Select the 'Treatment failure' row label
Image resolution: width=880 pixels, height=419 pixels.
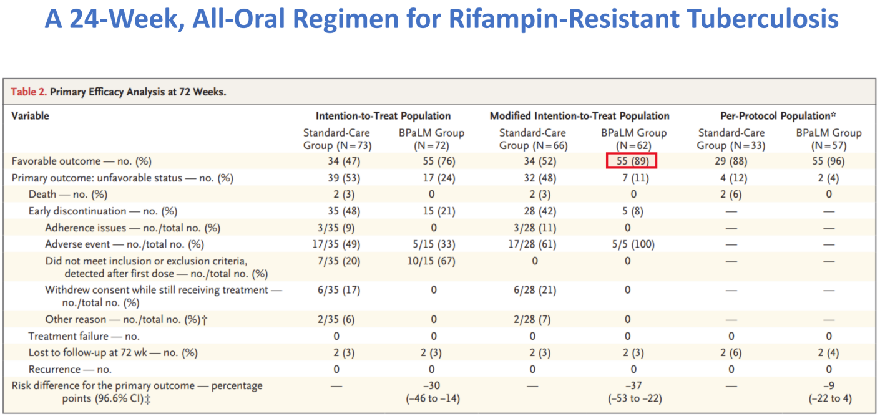click(84, 336)
